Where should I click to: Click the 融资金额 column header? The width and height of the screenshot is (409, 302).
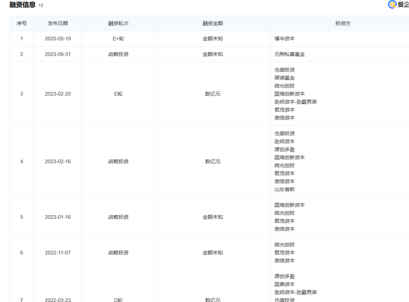[x=213, y=23]
